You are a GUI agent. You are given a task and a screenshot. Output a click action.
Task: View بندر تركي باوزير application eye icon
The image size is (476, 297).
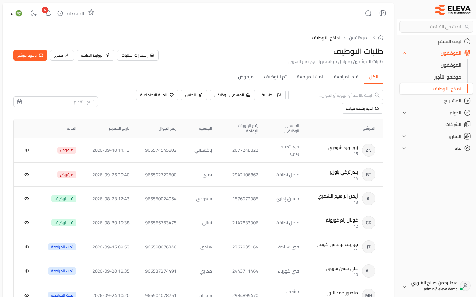click(27, 175)
